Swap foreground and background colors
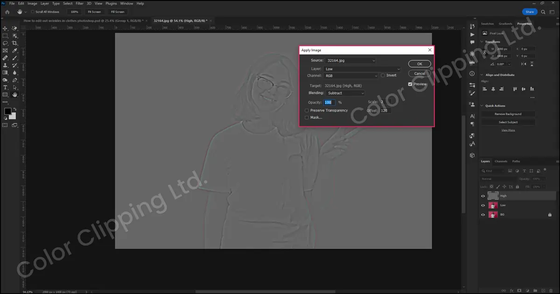 pyautogui.click(x=14, y=109)
